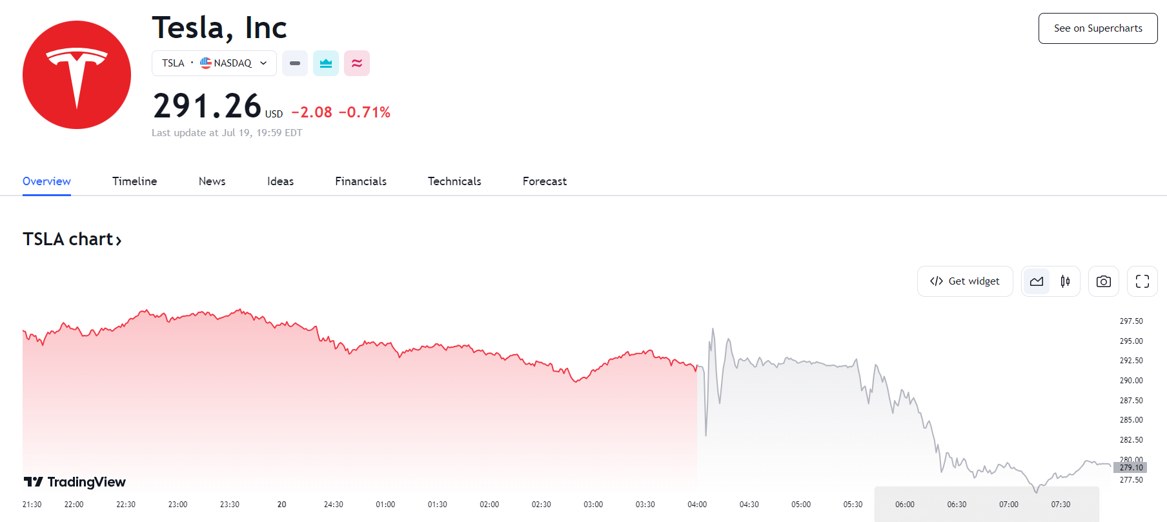This screenshot has height=522, width=1167.
Task: Open the Forecast tab
Action: click(544, 181)
